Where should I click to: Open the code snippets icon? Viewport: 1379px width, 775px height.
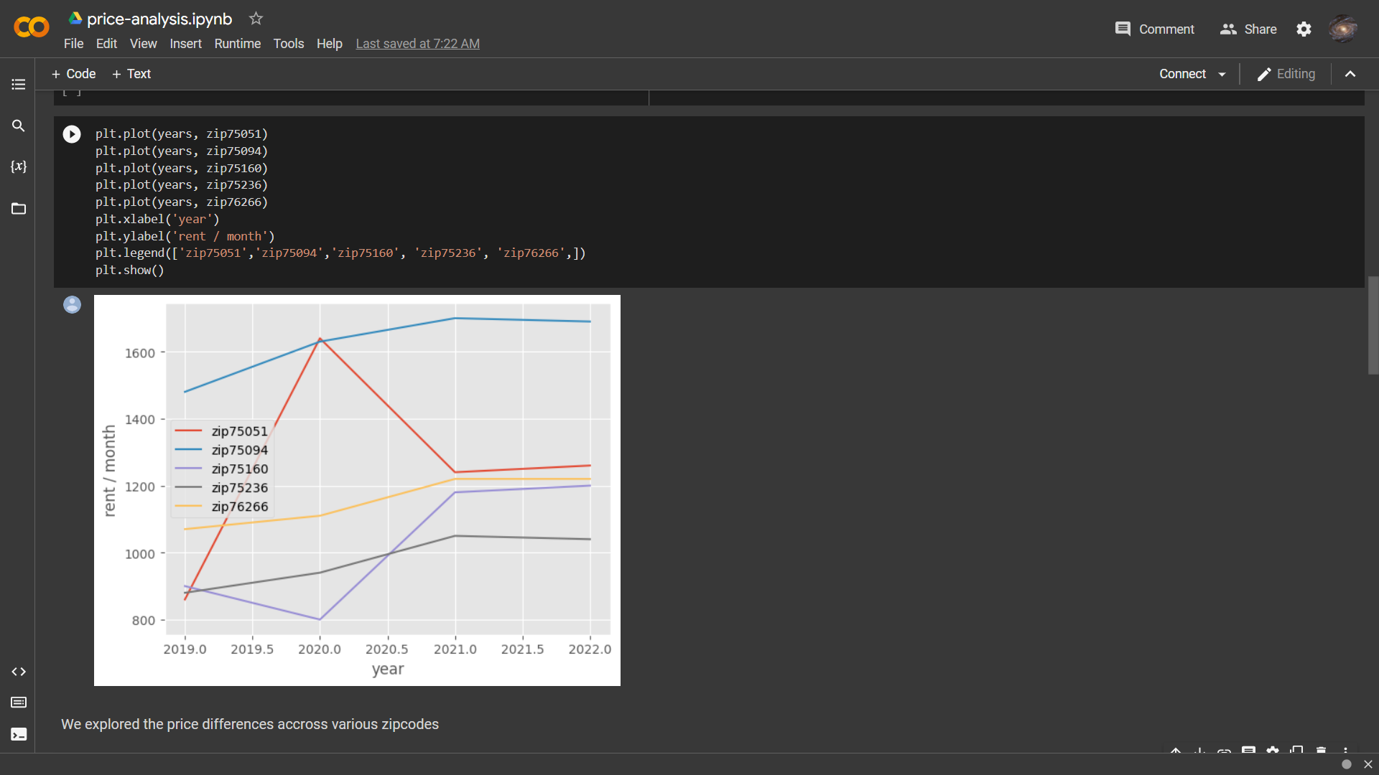coord(19,672)
